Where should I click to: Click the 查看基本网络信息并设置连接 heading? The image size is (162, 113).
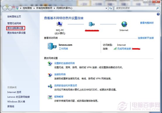(64, 18)
